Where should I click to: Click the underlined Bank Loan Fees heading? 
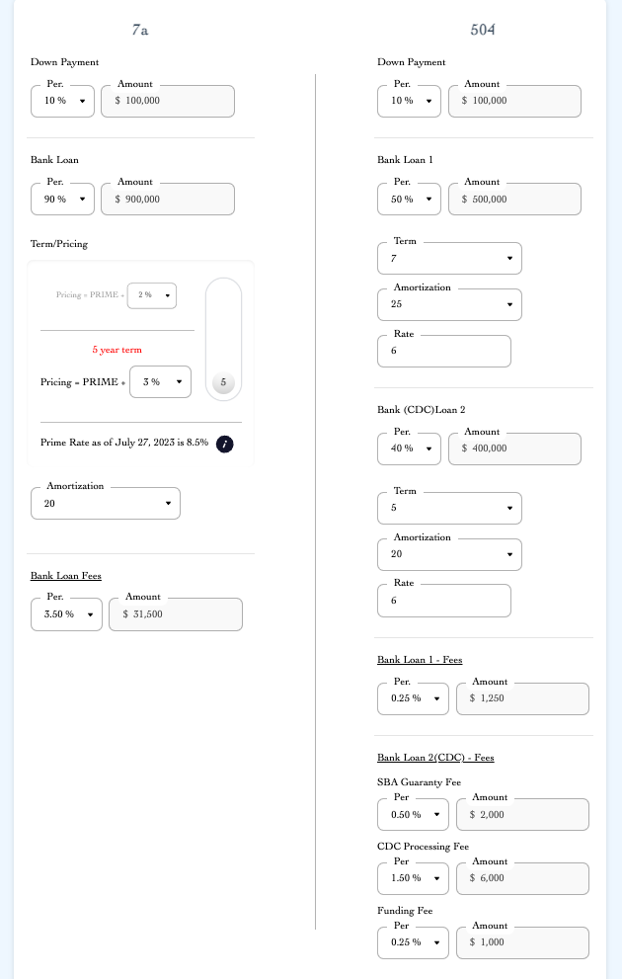pos(64,576)
